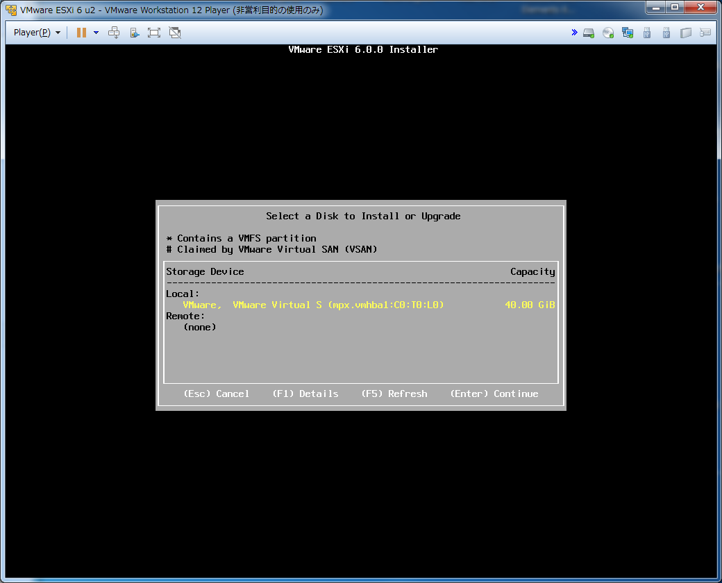This screenshot has width=722, height=583.
Task: Maximize the VMware Player window
Action: click(x=675, y=8)
